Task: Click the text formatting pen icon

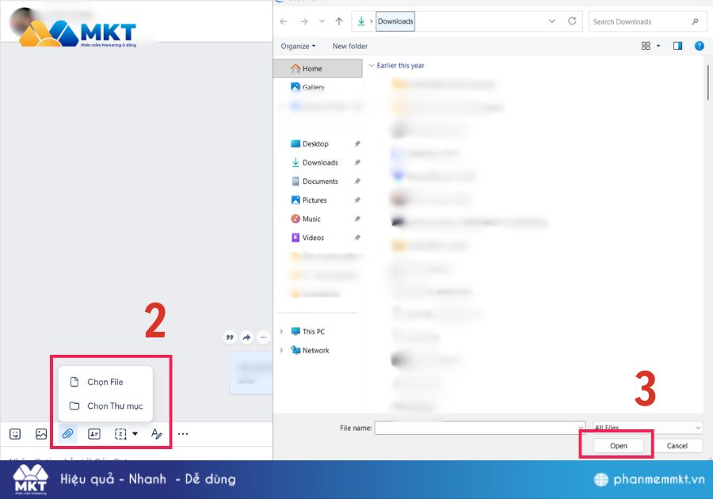Action: (x=156, y=434)
